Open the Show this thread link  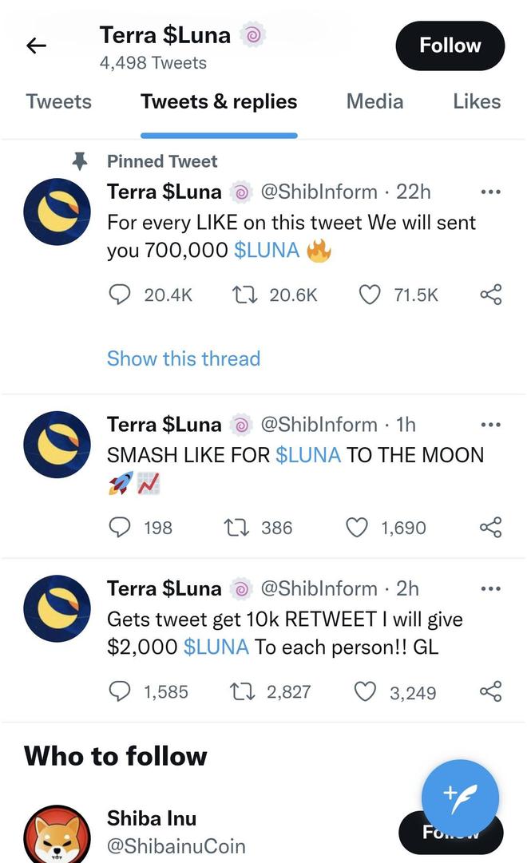[x=184, y=358]
